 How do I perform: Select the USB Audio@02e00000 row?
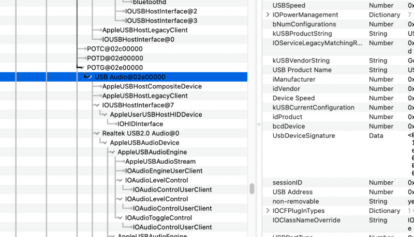(x=124, y=77)
